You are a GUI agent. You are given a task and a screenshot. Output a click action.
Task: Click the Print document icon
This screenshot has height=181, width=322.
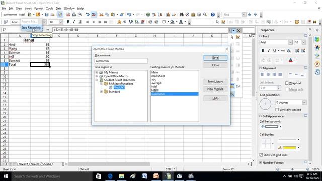74,15
